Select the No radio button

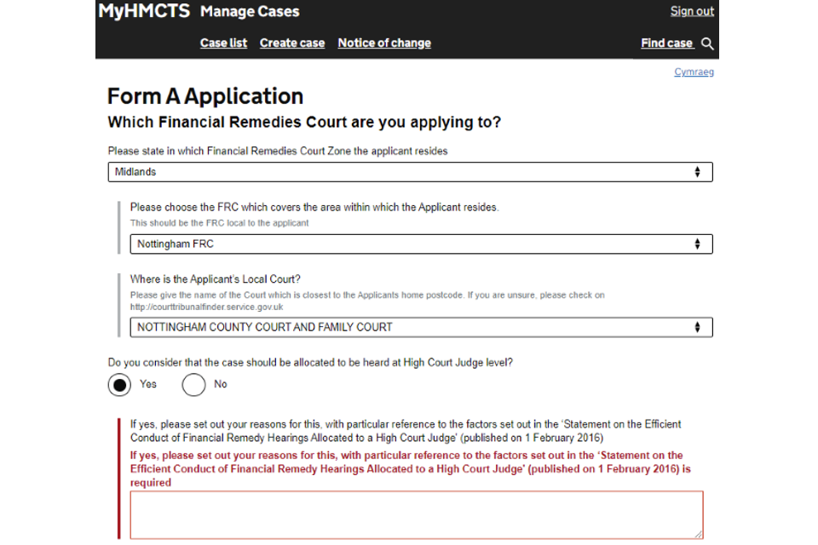click(194, 385)
